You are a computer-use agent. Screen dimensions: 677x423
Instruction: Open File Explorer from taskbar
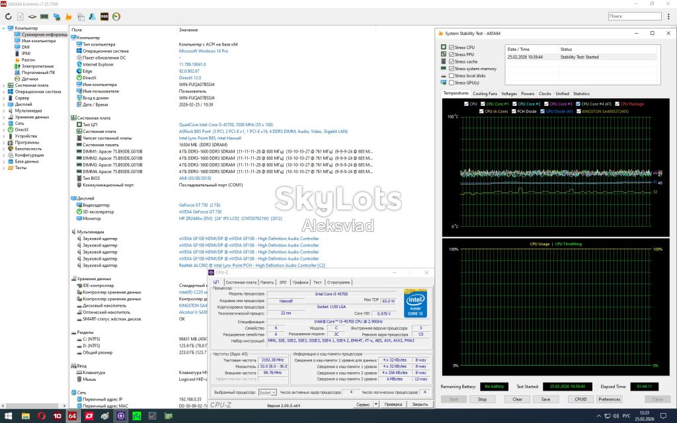[x=26, y=416]
